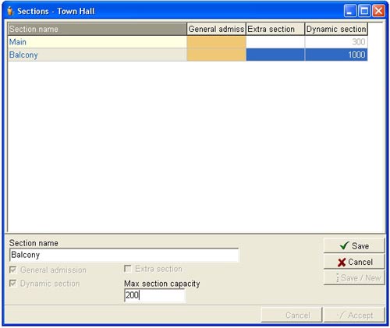
Task: Click the orange General admission cell for Main
Action: [216, 42]
